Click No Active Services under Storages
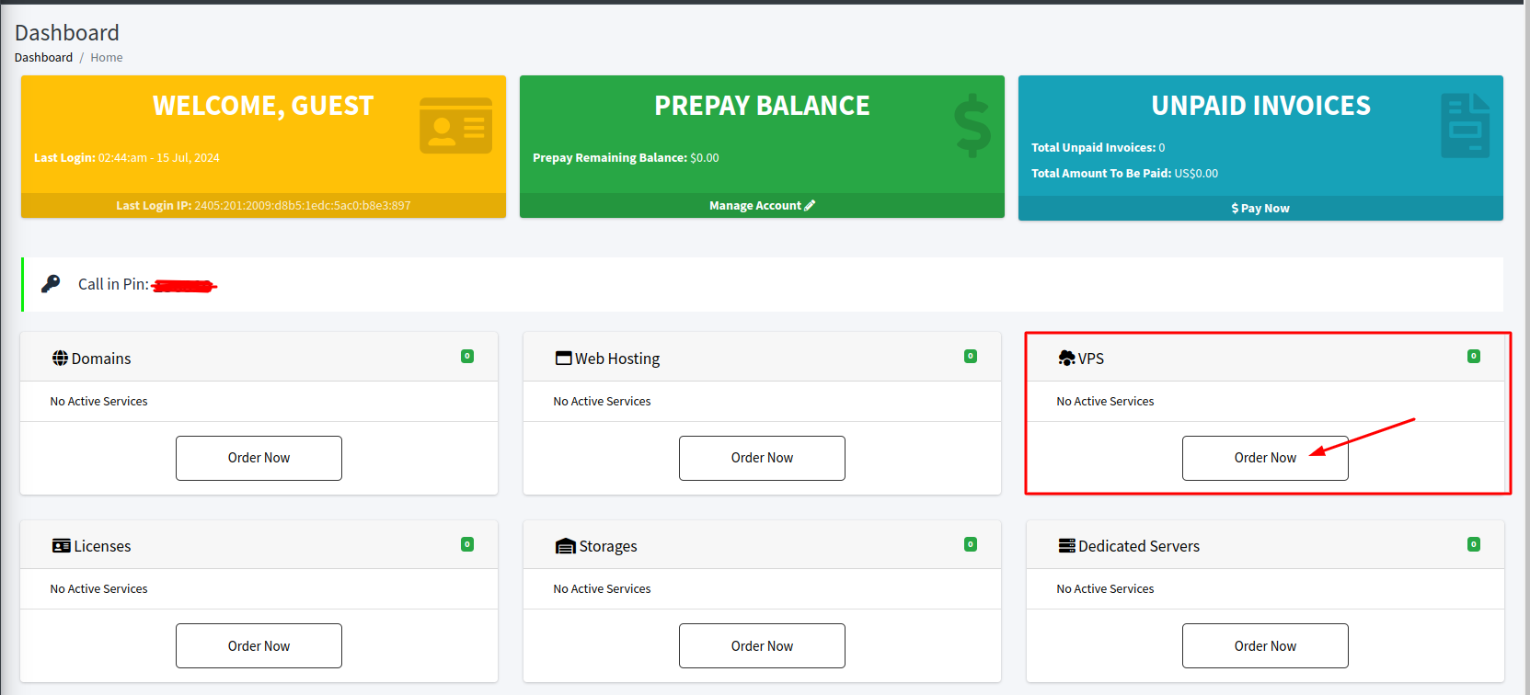The height and width of the screenshot is (695, 1530). click(x=602, y=589)
